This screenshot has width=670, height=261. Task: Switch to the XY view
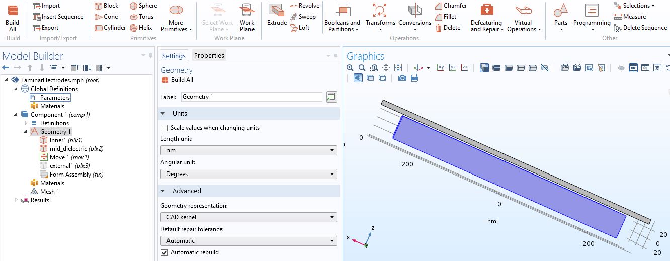click(441, 68)
